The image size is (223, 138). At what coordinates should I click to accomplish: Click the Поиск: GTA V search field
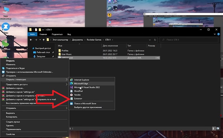click(190, 40)
